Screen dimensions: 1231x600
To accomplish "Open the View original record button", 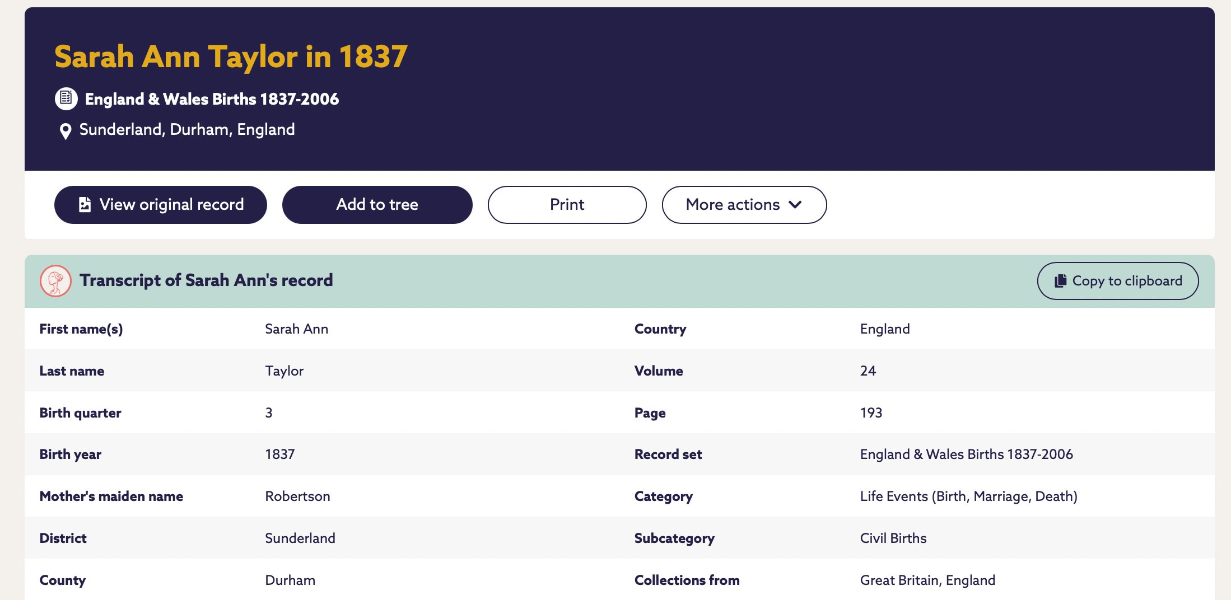I will tap(161, 205).
